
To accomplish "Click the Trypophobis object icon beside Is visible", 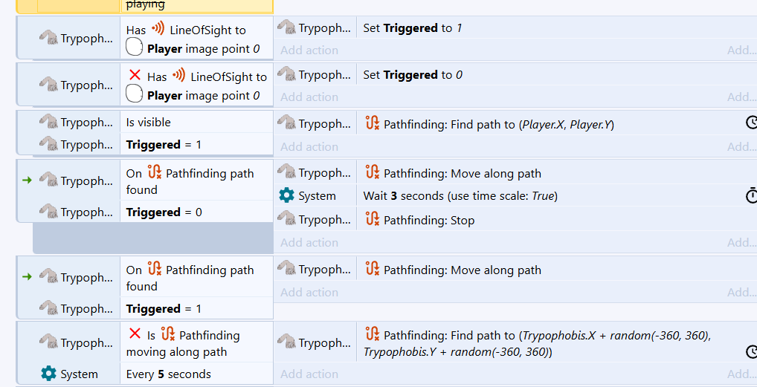I will pyautogui.click(x=48, y=122).
